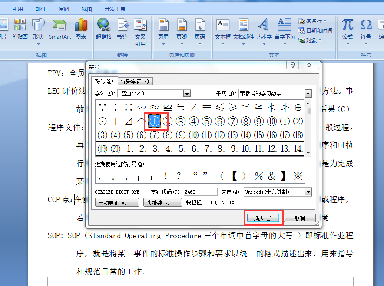Switch to Mailings (邮件) ribbon tab
Viewport: 384px width, 286px height.
coord(41,9)
